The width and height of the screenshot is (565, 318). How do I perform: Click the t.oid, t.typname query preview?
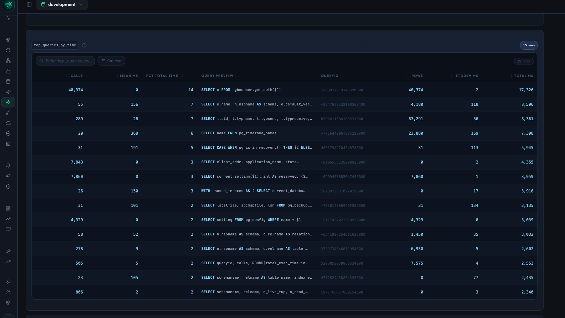point(257,119)
